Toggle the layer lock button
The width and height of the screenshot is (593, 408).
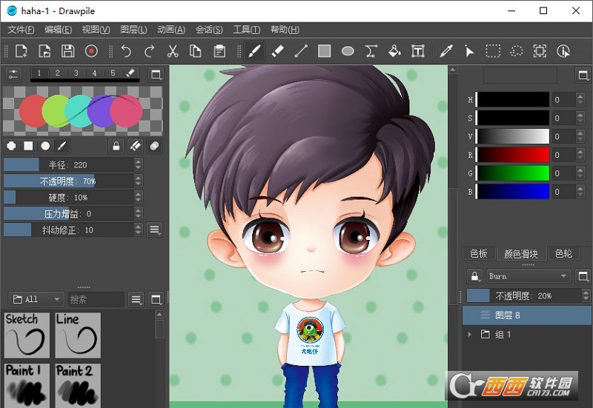click(474, 276)
